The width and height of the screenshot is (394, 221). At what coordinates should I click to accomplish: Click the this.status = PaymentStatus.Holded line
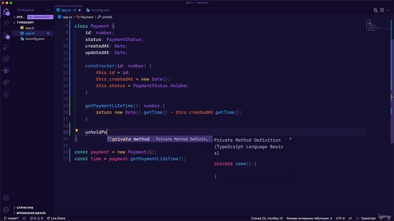[x=142, y=86]
